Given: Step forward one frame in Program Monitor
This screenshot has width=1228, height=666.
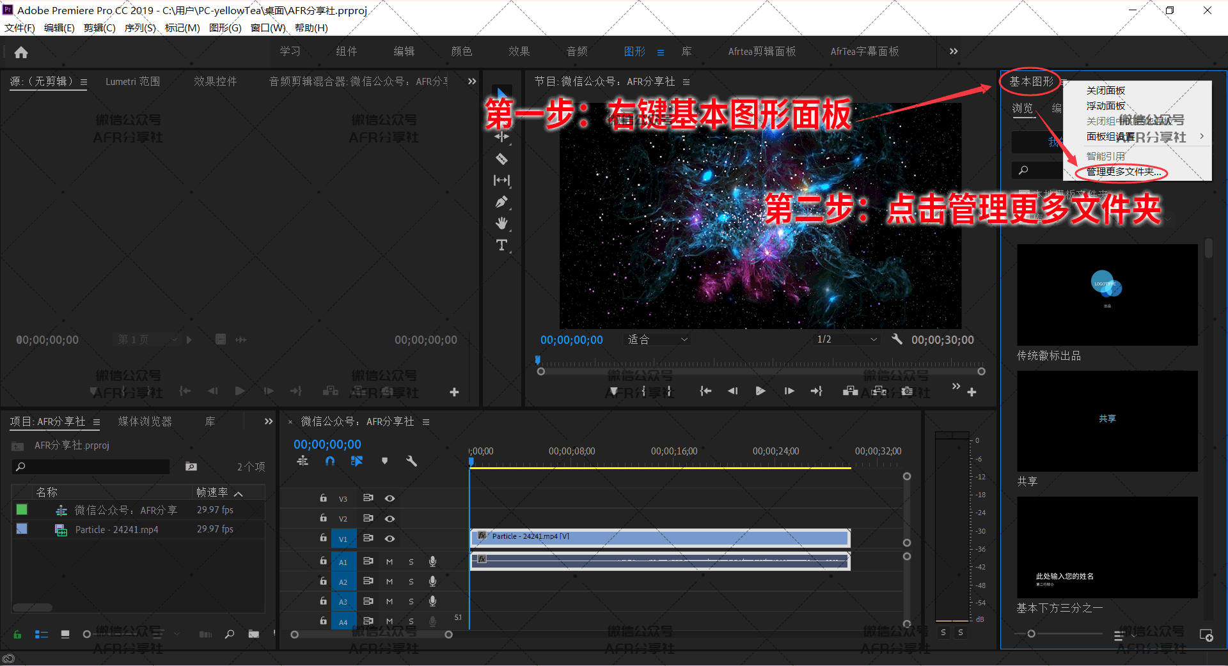Looking at the screenshot, I should [x=789, y=391].
